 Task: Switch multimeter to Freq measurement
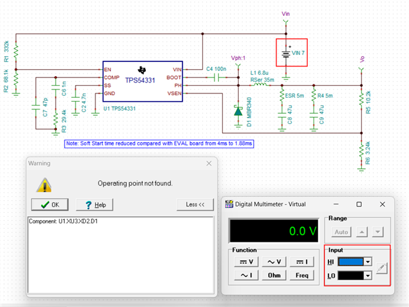(x=302, y=275)
